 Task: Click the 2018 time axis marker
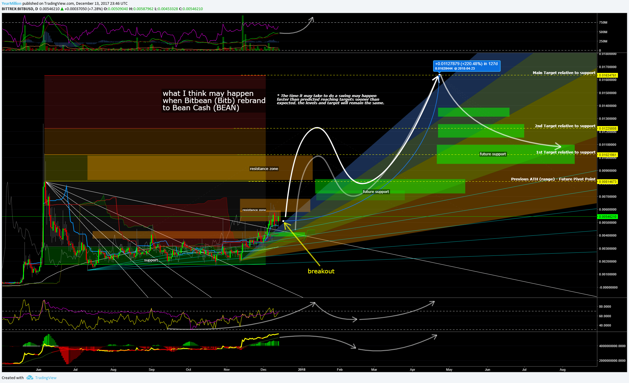click(302, 370)
